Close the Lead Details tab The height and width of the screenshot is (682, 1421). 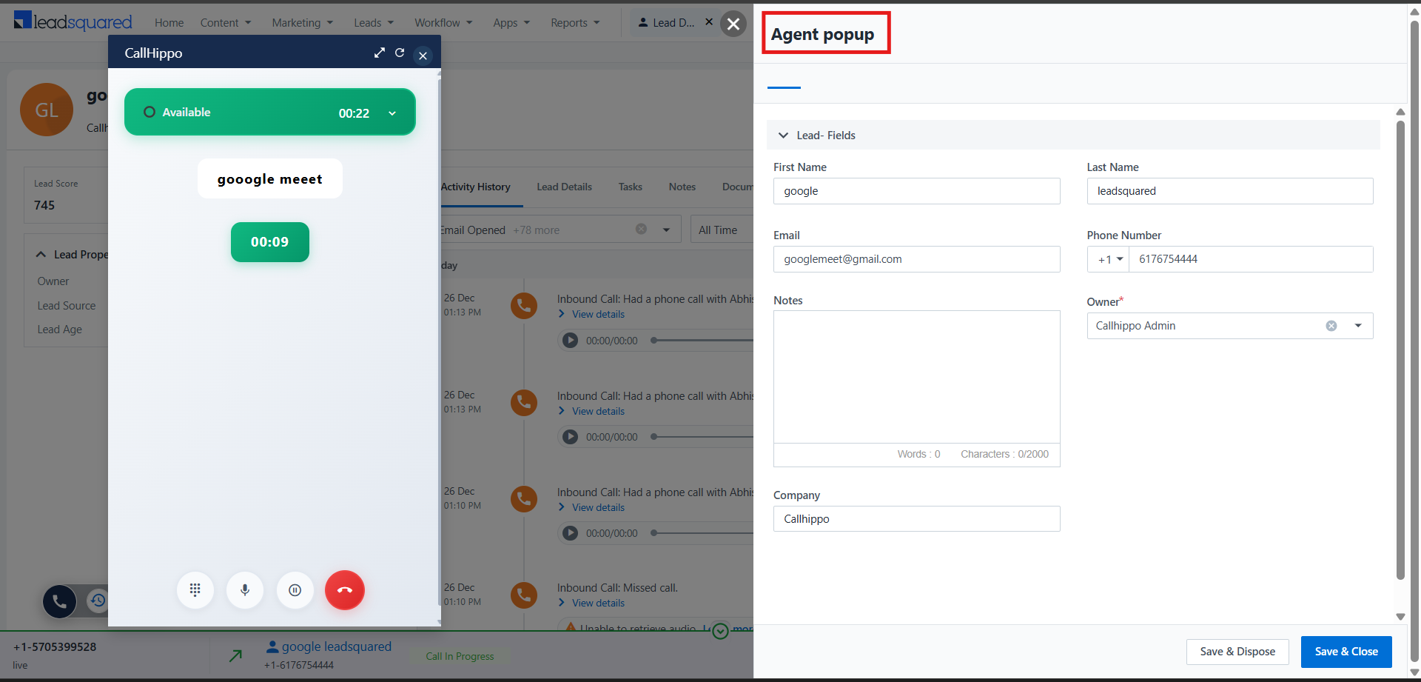click(x=709, y=21)
